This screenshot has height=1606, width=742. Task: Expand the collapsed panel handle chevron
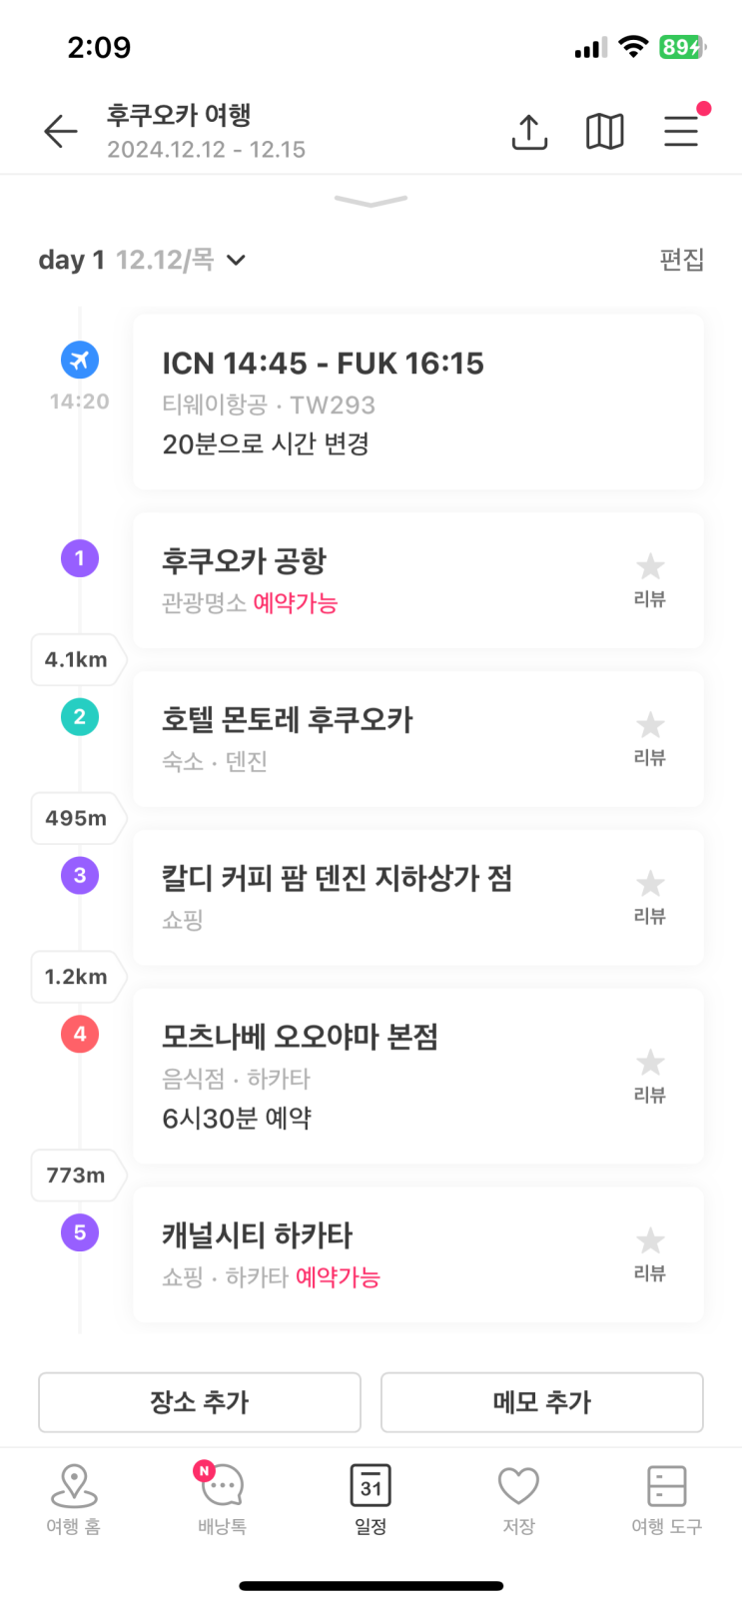coord(371,202)
